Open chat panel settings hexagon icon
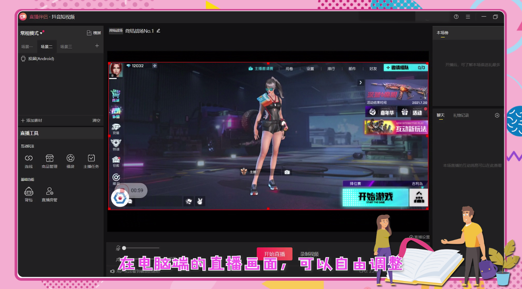 point(497,115)
